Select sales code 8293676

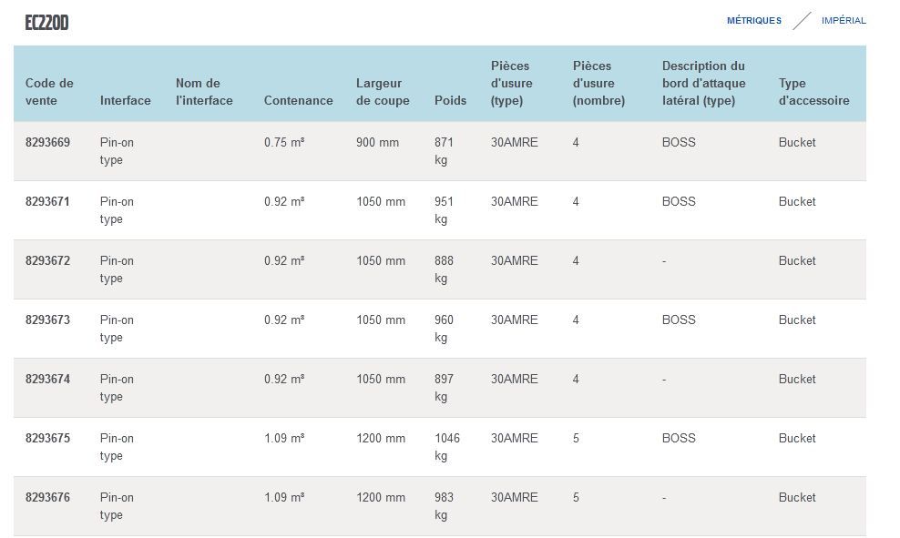(x=47, y=498)
